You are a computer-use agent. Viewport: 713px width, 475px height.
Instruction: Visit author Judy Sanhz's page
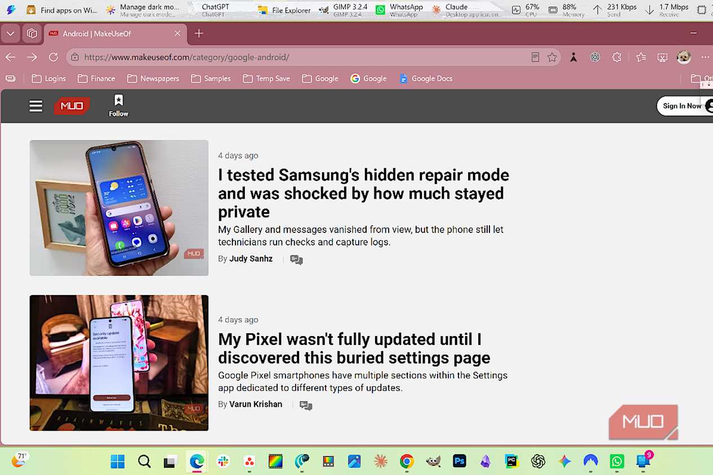point(251,259)
